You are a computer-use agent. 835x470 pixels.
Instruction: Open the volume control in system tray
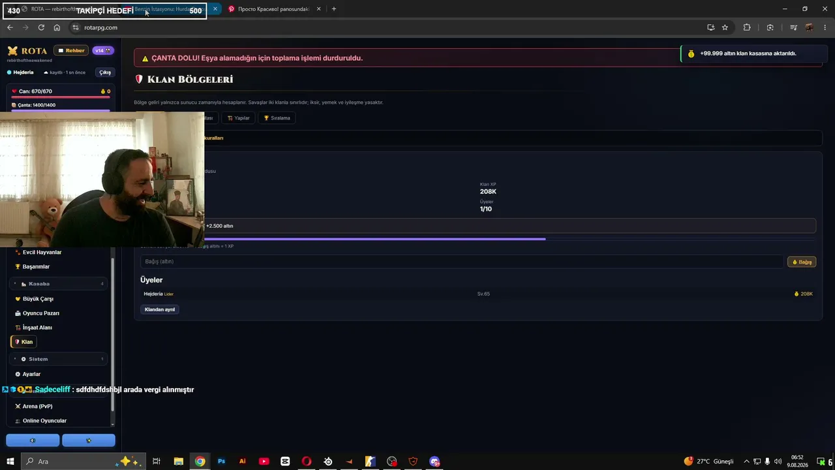click(778, 462)
